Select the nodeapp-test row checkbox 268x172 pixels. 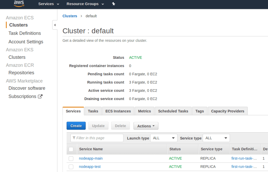pos(71,167)
